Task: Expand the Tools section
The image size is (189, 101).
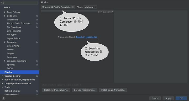Action: 2,87
